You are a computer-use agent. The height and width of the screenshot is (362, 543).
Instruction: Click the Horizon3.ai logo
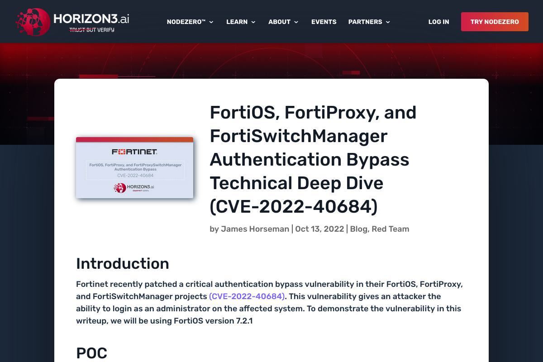click(x=72, y=22)
